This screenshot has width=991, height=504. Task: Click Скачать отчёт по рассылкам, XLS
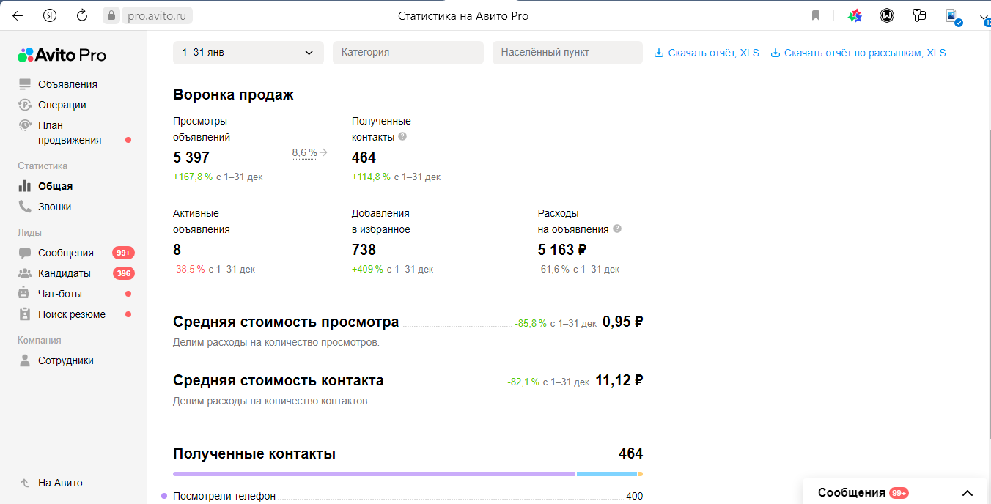tap(865, 53)
